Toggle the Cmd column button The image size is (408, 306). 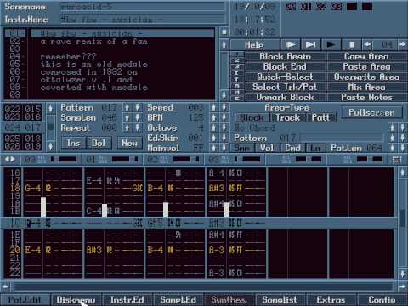coord(292,148)
